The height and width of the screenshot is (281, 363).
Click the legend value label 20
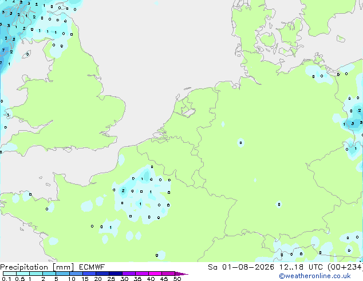[98, 279]
